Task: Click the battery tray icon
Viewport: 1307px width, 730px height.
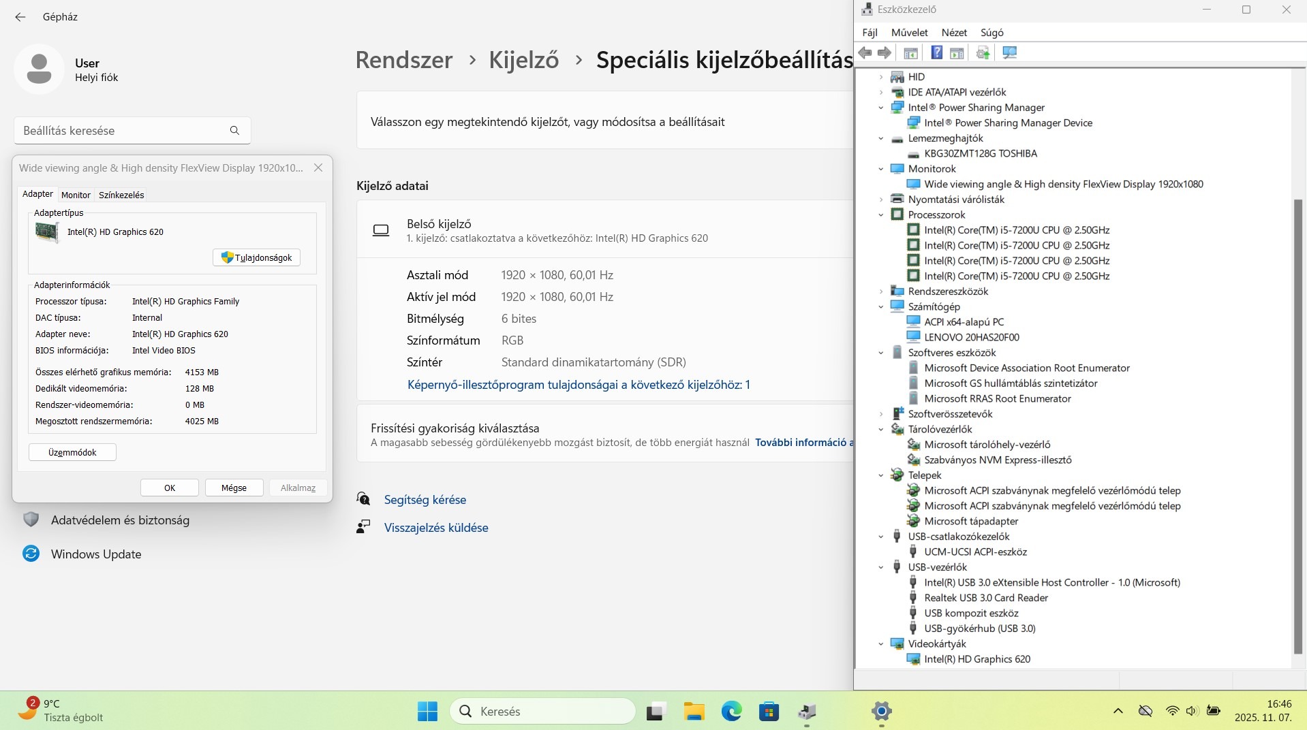Action: pos(1213,711)
